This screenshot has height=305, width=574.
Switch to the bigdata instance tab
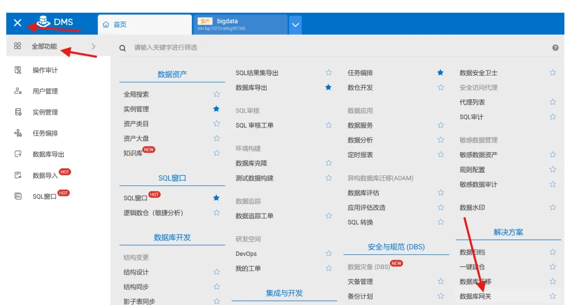240,25
